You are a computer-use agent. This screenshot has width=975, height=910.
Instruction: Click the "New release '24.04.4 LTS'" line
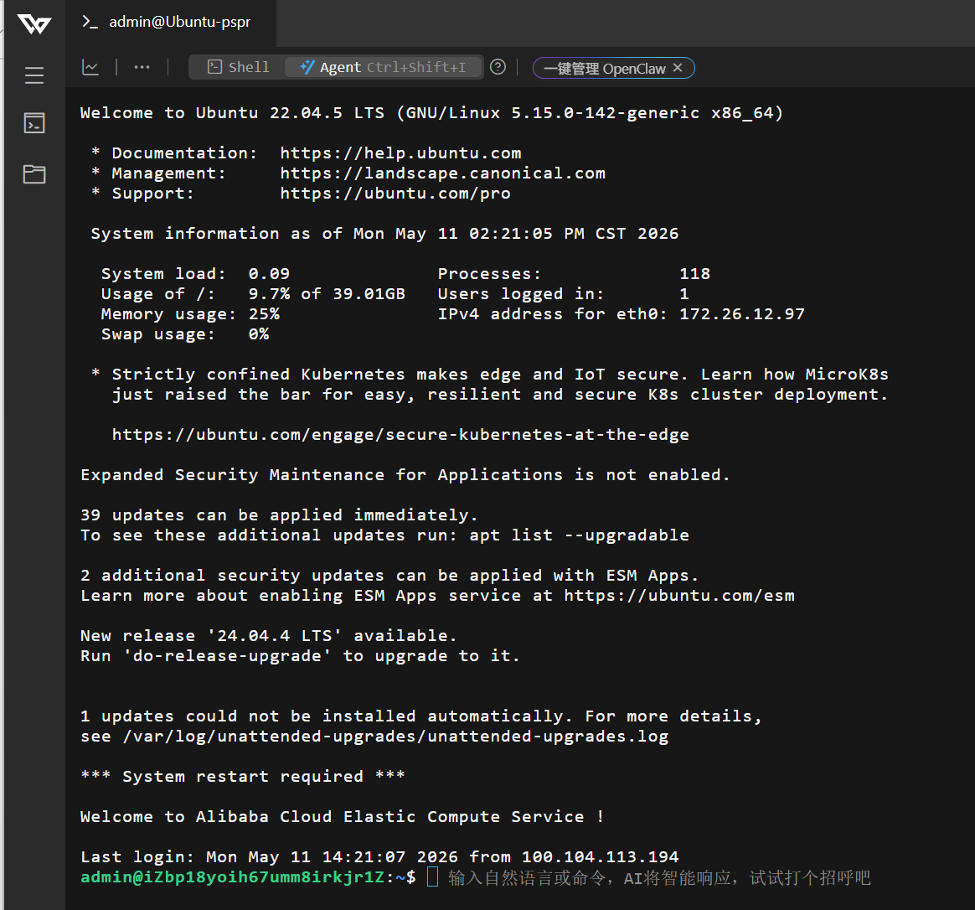coord(269,636)
